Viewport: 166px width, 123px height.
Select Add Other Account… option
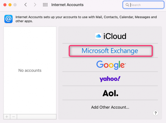pos(110,107)
